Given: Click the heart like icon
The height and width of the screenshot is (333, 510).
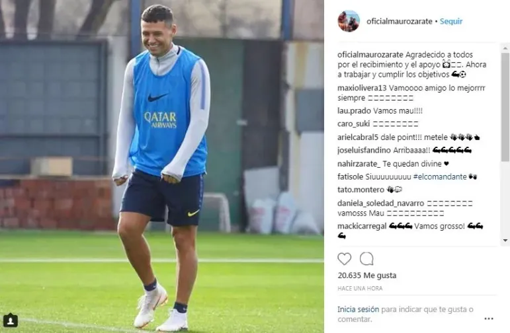Looking at the screenshot, I should click(x=345, y=259).
